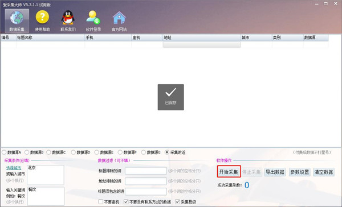Click the 成功采集条数 count value 0
Screen dimensions: 342x207
247,185
